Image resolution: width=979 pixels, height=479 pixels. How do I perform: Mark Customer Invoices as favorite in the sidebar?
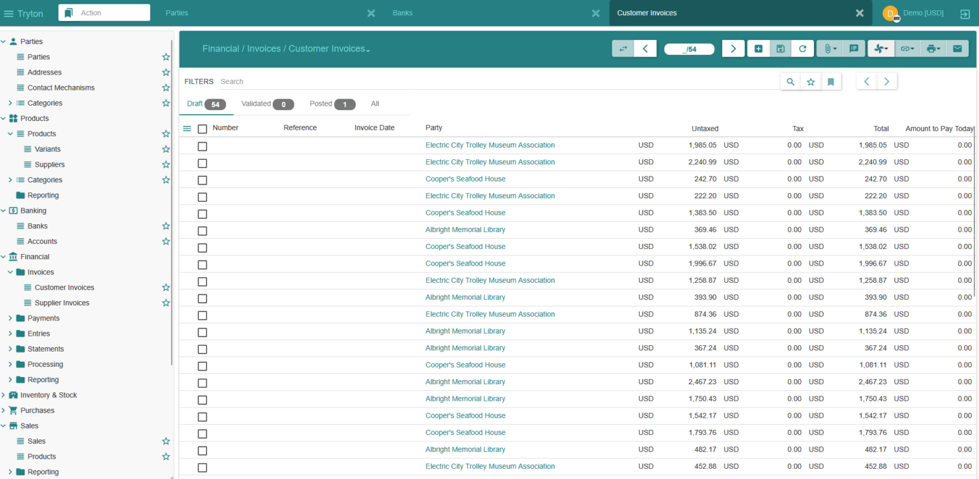[x=166, y=287]
